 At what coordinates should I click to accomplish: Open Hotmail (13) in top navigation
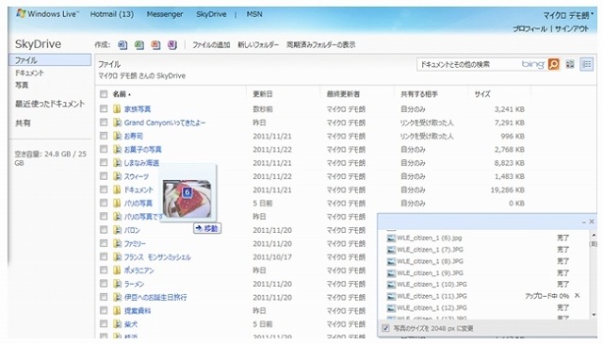(x=112, y=14)
